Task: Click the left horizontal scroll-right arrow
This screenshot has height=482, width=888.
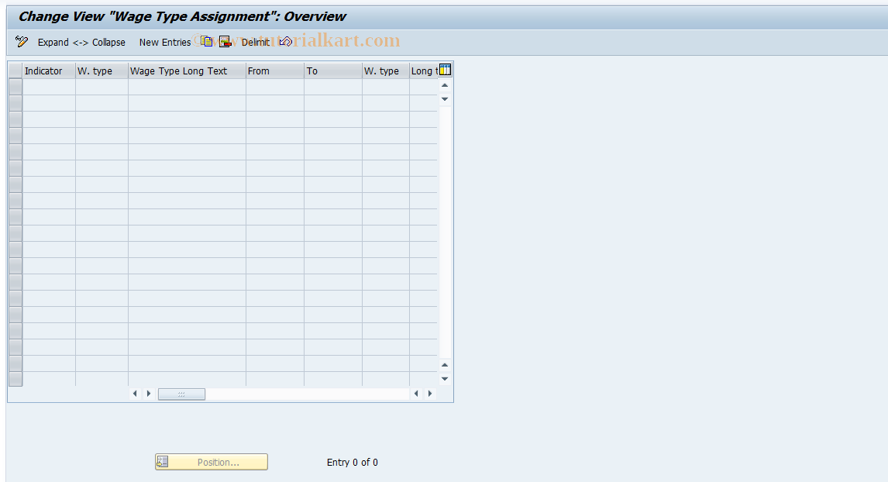Action: [148, 394]
